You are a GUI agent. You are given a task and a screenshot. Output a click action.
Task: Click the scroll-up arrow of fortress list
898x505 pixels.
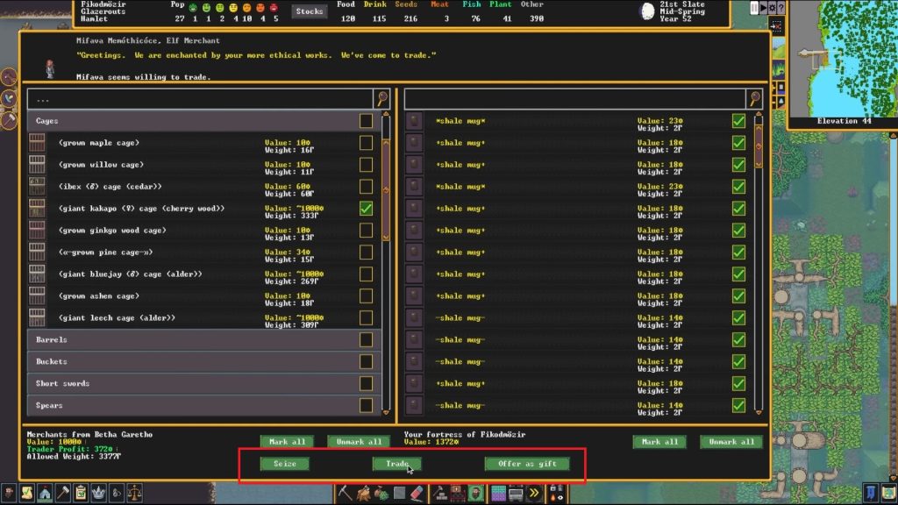point(759,115)
